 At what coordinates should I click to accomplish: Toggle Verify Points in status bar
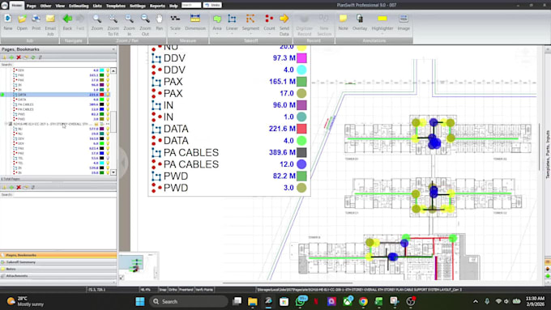[204, 290]
